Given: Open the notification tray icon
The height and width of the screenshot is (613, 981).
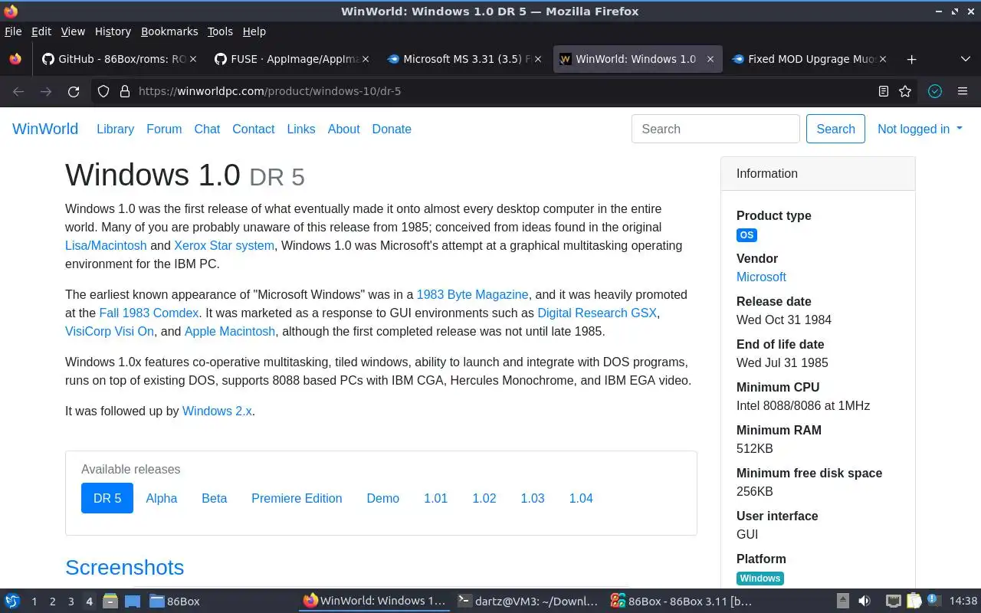Looking at the screenshot, I should [933, 601].
